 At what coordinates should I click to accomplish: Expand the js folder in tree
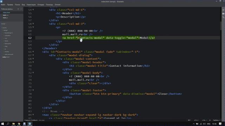[x=5, y=49]
